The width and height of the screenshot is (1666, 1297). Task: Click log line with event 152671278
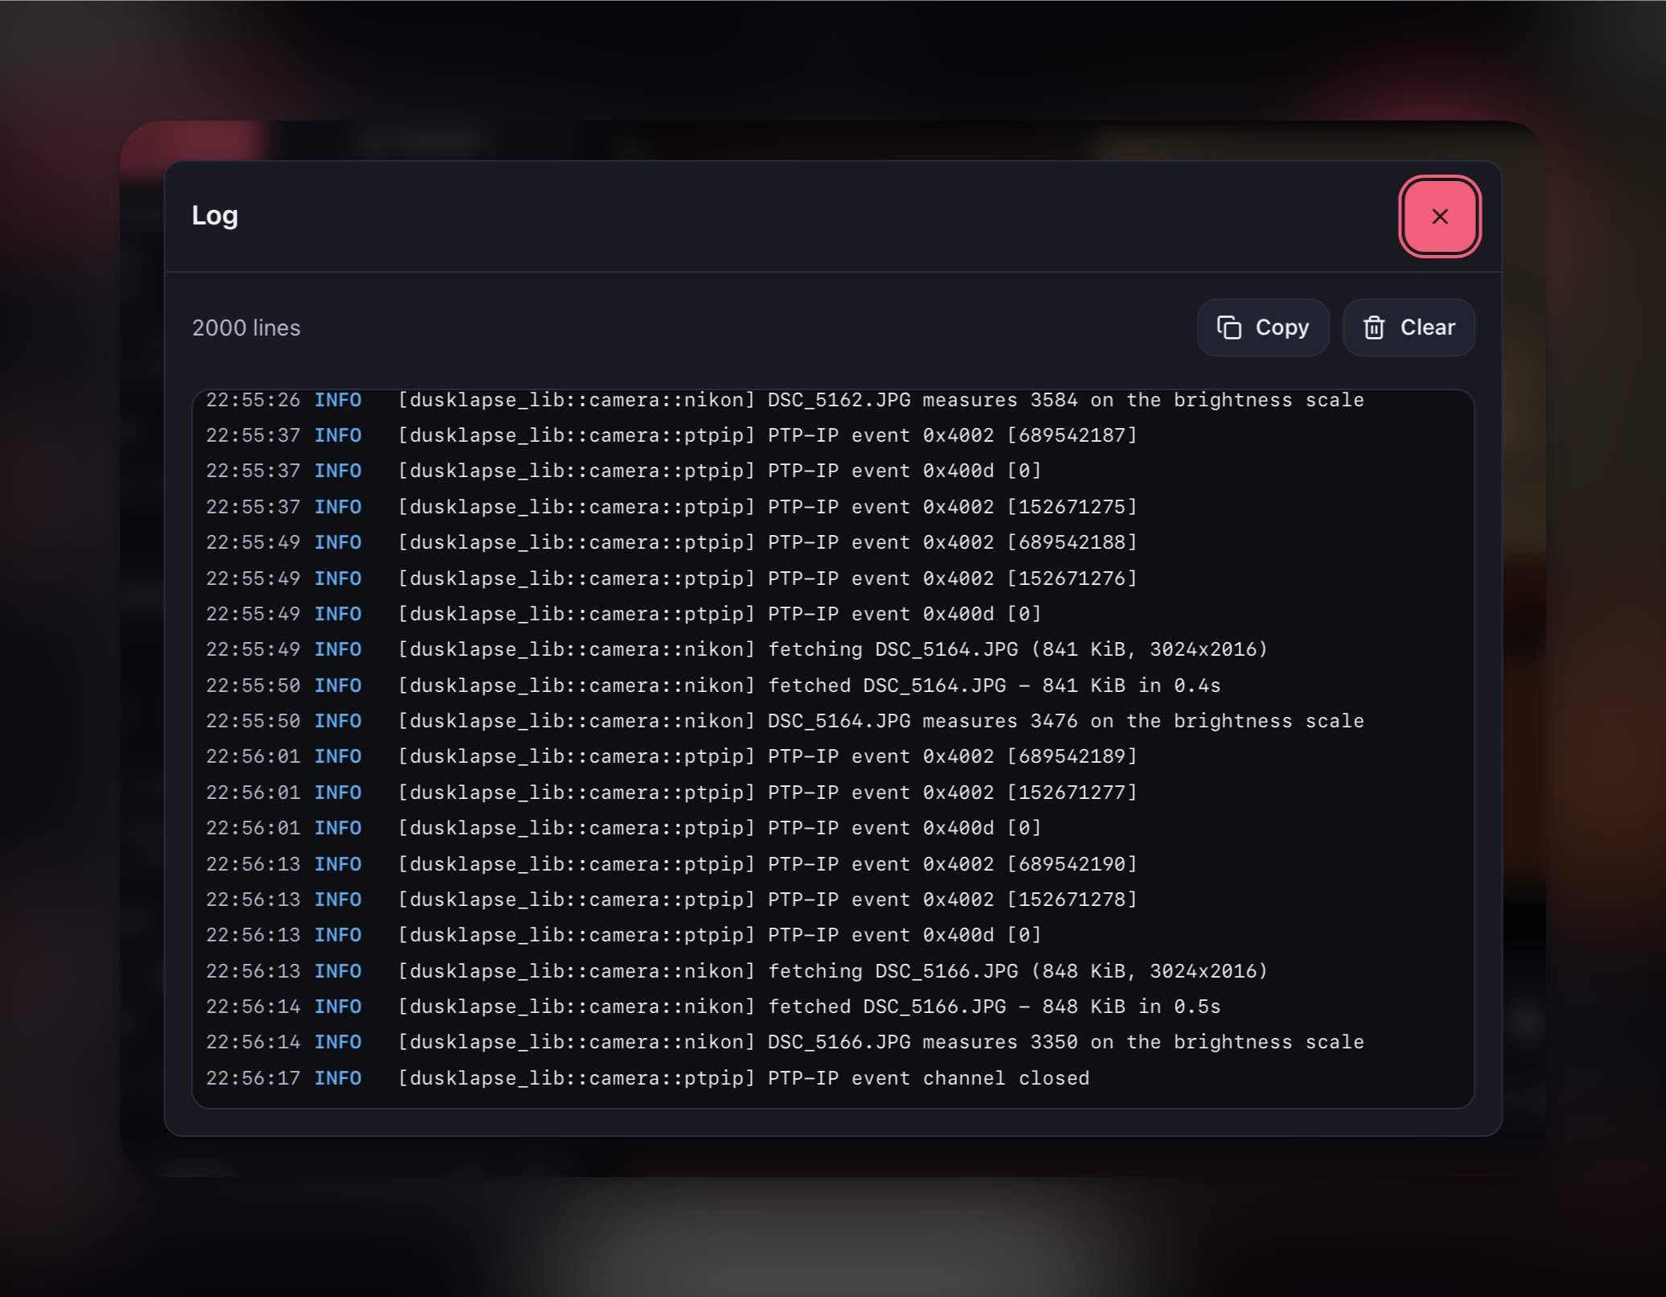(833, 900)
